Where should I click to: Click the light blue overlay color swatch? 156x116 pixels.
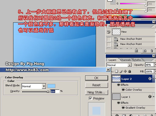(x=51, y=86)
